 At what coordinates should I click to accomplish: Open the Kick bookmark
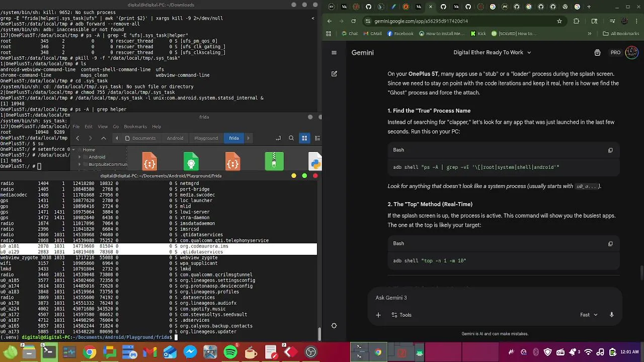478,34
